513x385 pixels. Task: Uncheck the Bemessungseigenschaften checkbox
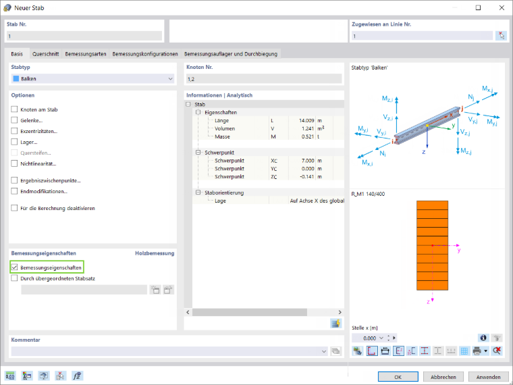(x=14, y=267)
